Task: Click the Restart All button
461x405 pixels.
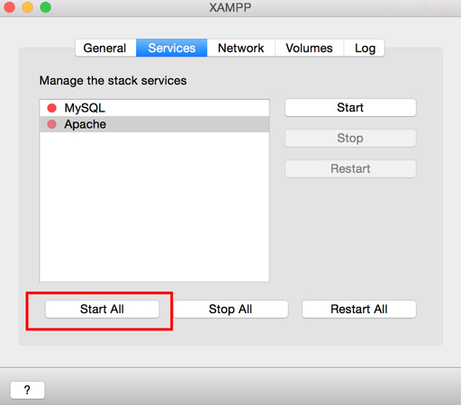Action: click(359, 309)
